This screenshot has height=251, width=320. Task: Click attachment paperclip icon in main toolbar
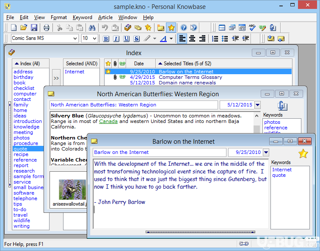273,28
